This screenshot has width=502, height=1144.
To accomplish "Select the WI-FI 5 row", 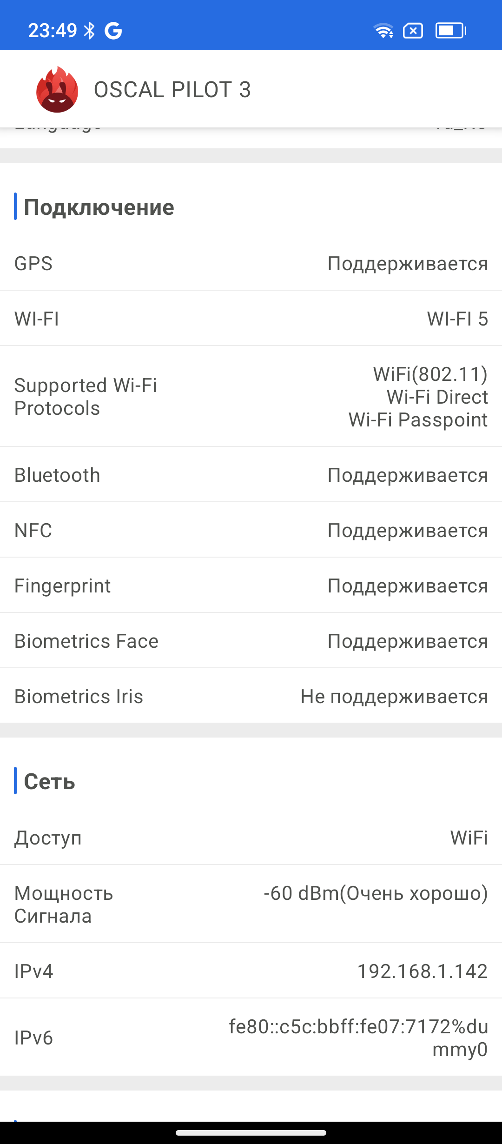I will click(x=251, y=319).
